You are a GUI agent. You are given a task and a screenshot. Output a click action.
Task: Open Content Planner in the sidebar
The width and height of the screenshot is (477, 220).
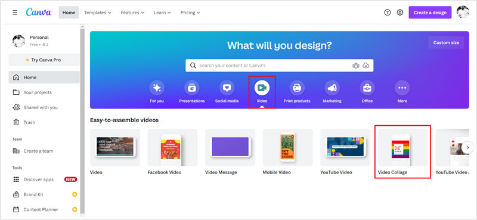44,209
